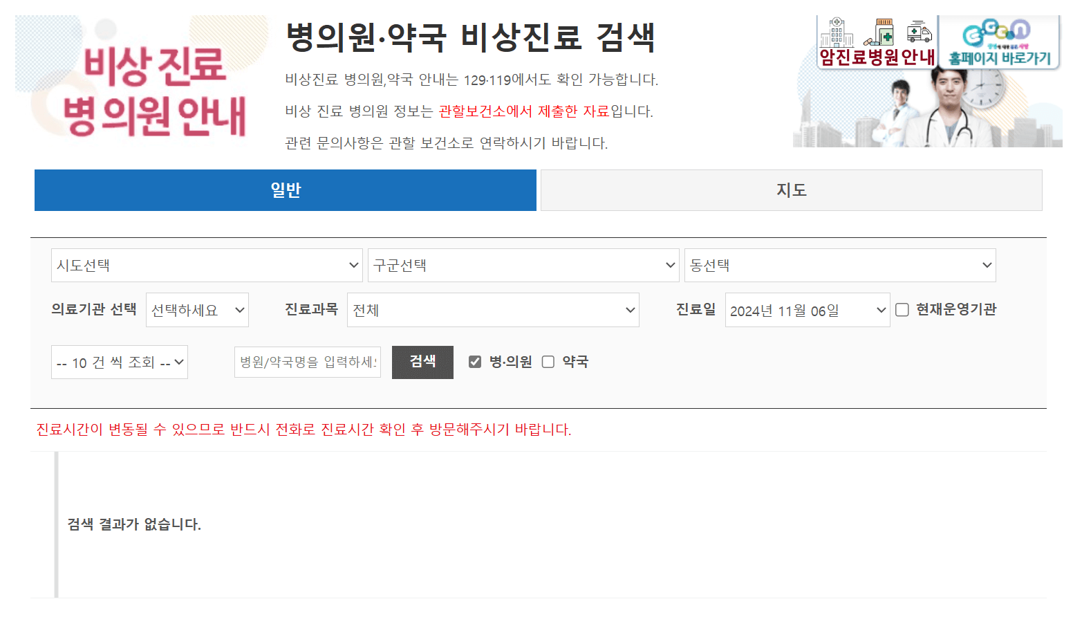
Task: Click the ambulance icon in 암진료병원안내 banner
Action: [x=920, y=33]
